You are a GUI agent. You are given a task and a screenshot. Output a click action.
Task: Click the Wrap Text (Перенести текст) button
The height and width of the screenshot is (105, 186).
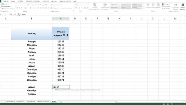[56, 5]
